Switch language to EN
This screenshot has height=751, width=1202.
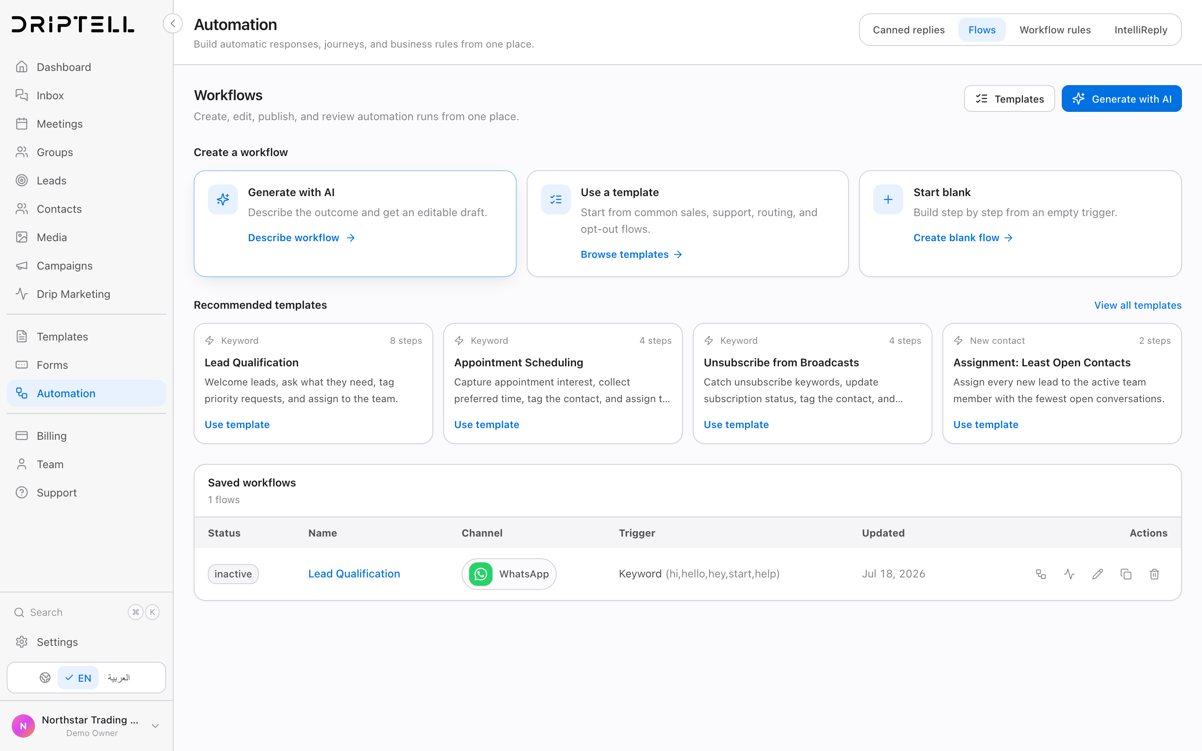[x=78, y=678]
